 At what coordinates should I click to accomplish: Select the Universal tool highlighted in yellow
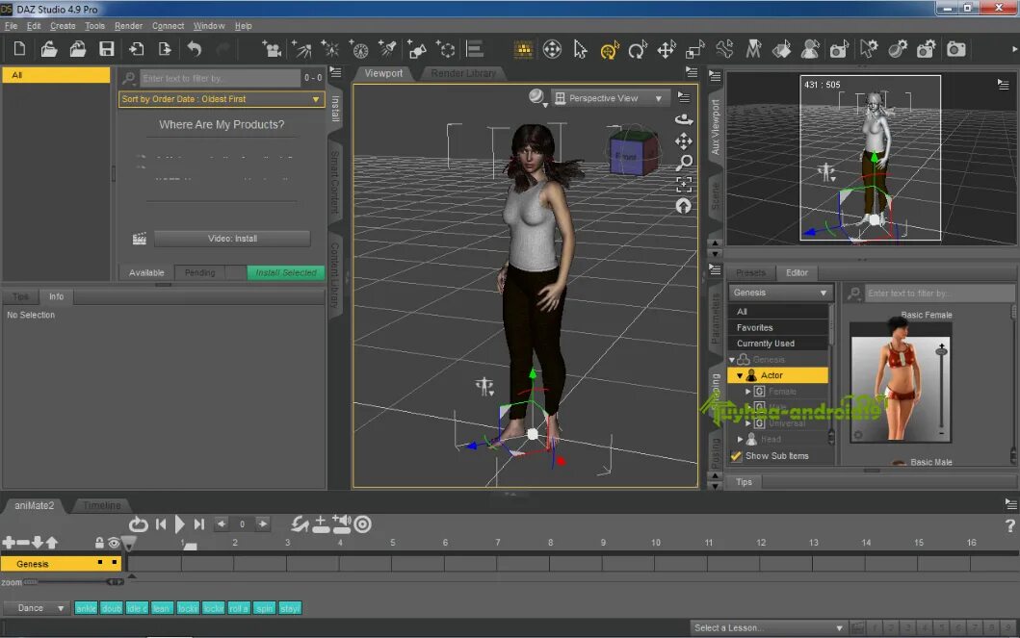point(610,49)
